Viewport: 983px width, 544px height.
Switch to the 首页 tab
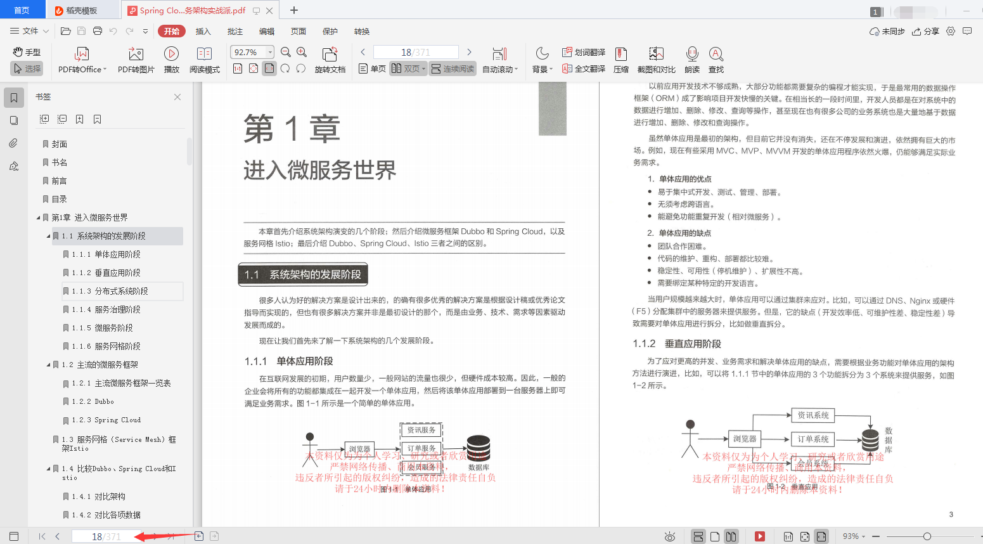click(22, 10)
